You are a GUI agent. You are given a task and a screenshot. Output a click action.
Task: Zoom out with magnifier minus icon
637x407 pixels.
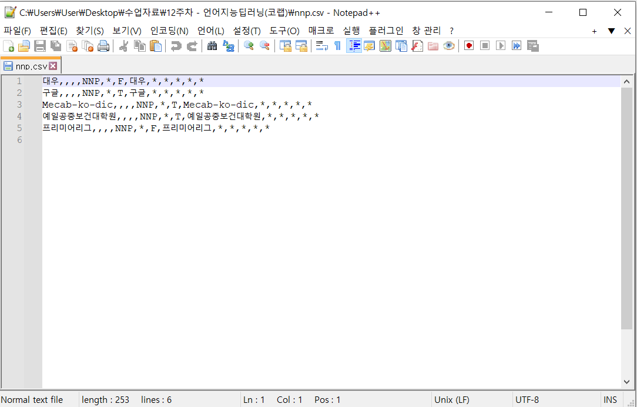(264, 46)
